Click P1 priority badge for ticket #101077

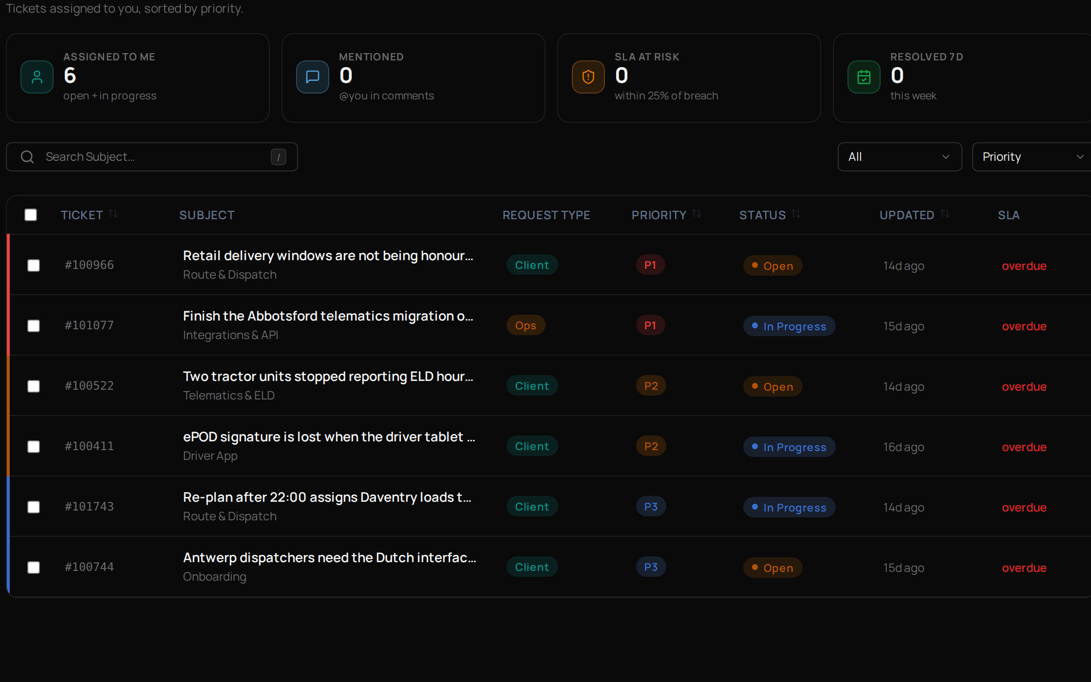650,325
